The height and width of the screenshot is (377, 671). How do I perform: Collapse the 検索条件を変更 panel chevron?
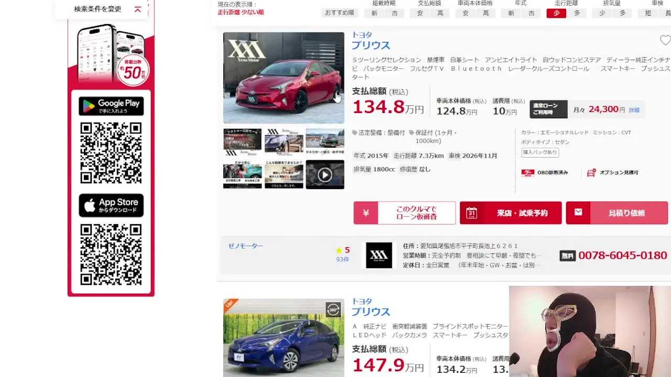coord(137,9)
